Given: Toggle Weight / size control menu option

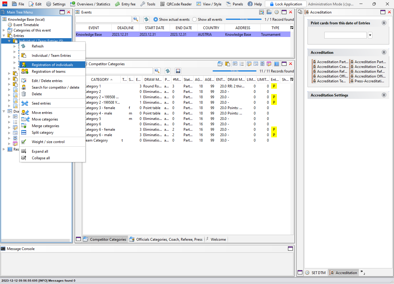Looking at the screenshot, I should [x=48, y=142].
